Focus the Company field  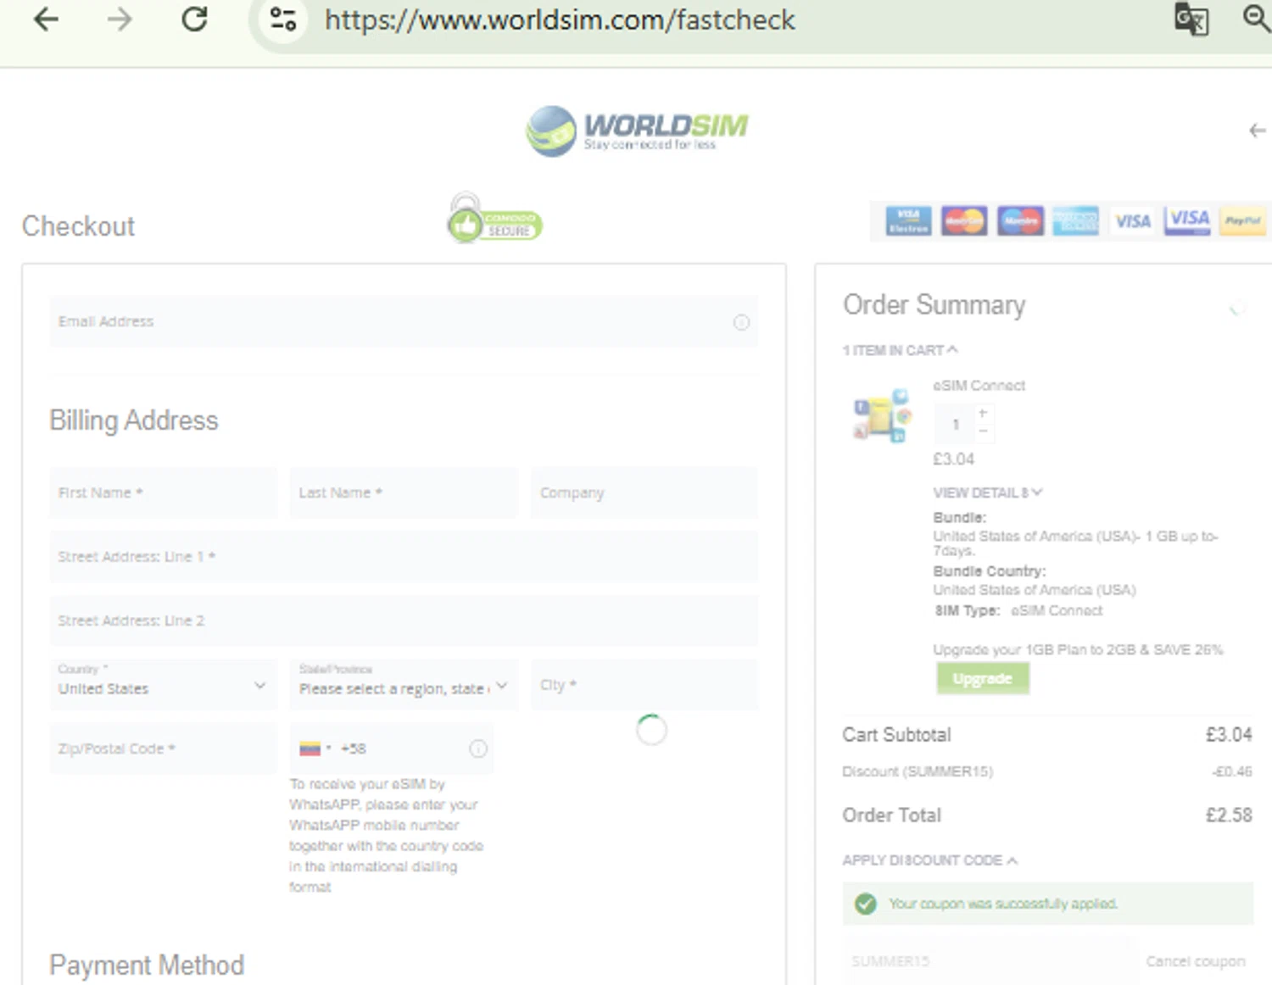tap(644, 492)
